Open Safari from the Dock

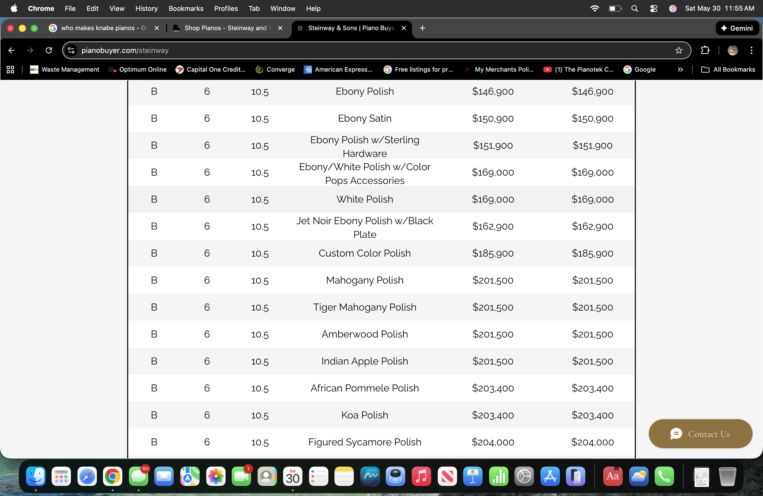87,476
